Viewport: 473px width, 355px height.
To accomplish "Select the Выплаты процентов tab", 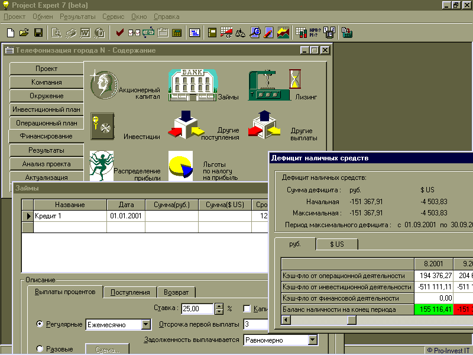I will pyautogui.click(x=65, y=292).
